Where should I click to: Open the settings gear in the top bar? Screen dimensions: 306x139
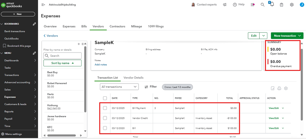[x=292, y=5]
